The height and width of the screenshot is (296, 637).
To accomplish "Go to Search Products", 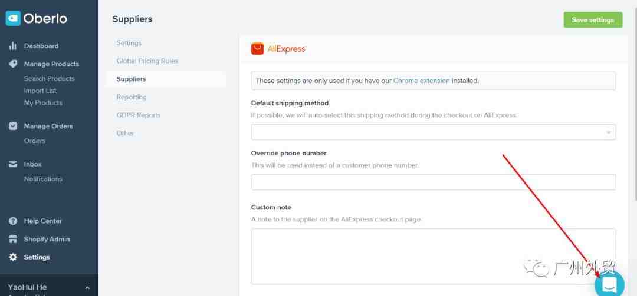I will (49, 79).
